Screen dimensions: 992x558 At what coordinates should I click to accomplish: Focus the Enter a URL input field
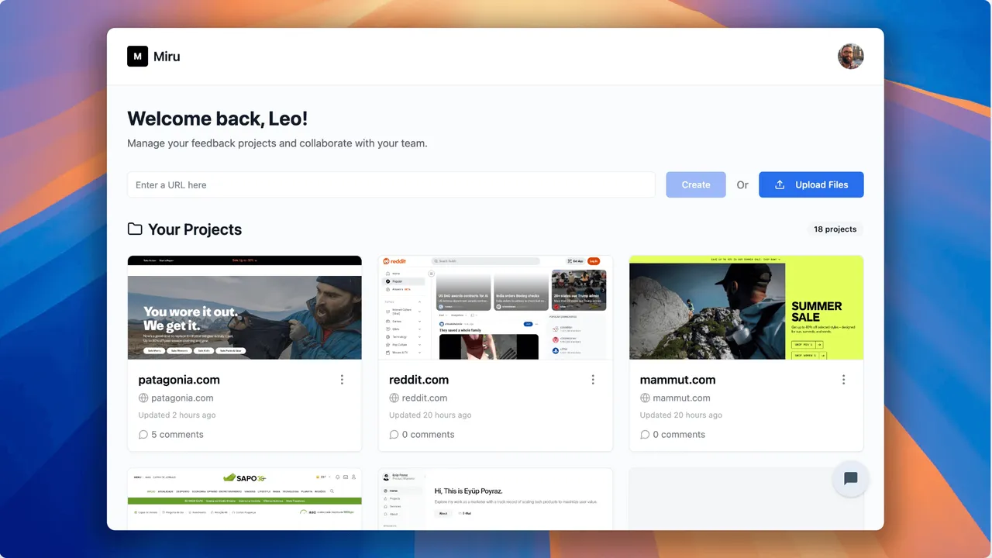pos(391,185)
